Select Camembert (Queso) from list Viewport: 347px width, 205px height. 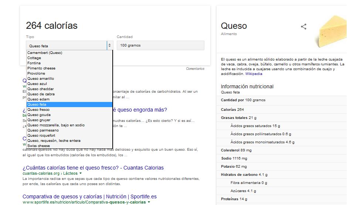tap(69, 52)
